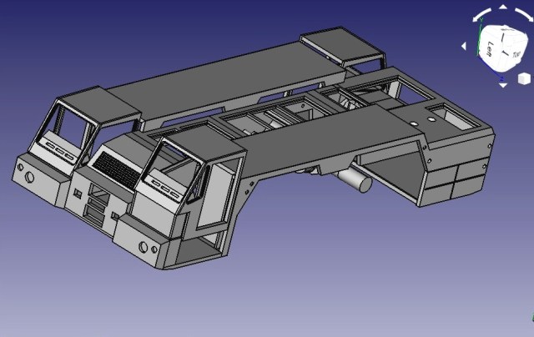The width and height of the screenshot is (534, 337).
Task: Click the right cab's windshield opening
Action: pyautogui.click(x=173, y=172)
